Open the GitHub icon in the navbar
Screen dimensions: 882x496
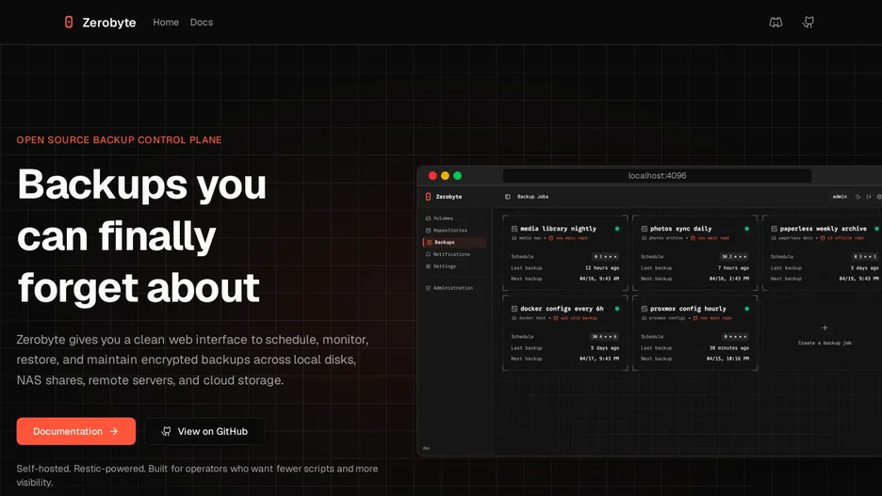coord(808,23)
